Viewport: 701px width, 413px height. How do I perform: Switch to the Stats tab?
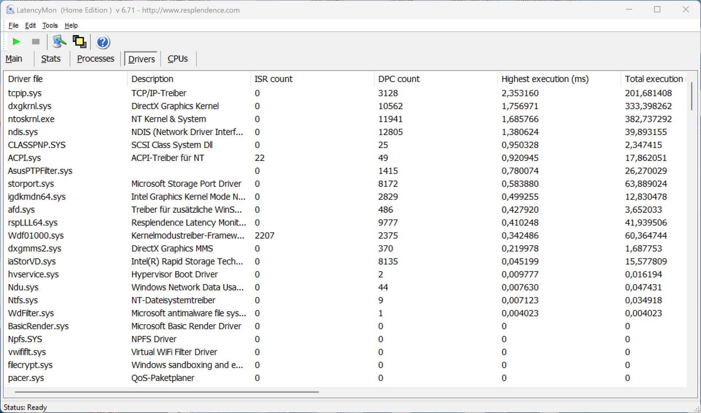pyautogui.click(x=51, y=59)
